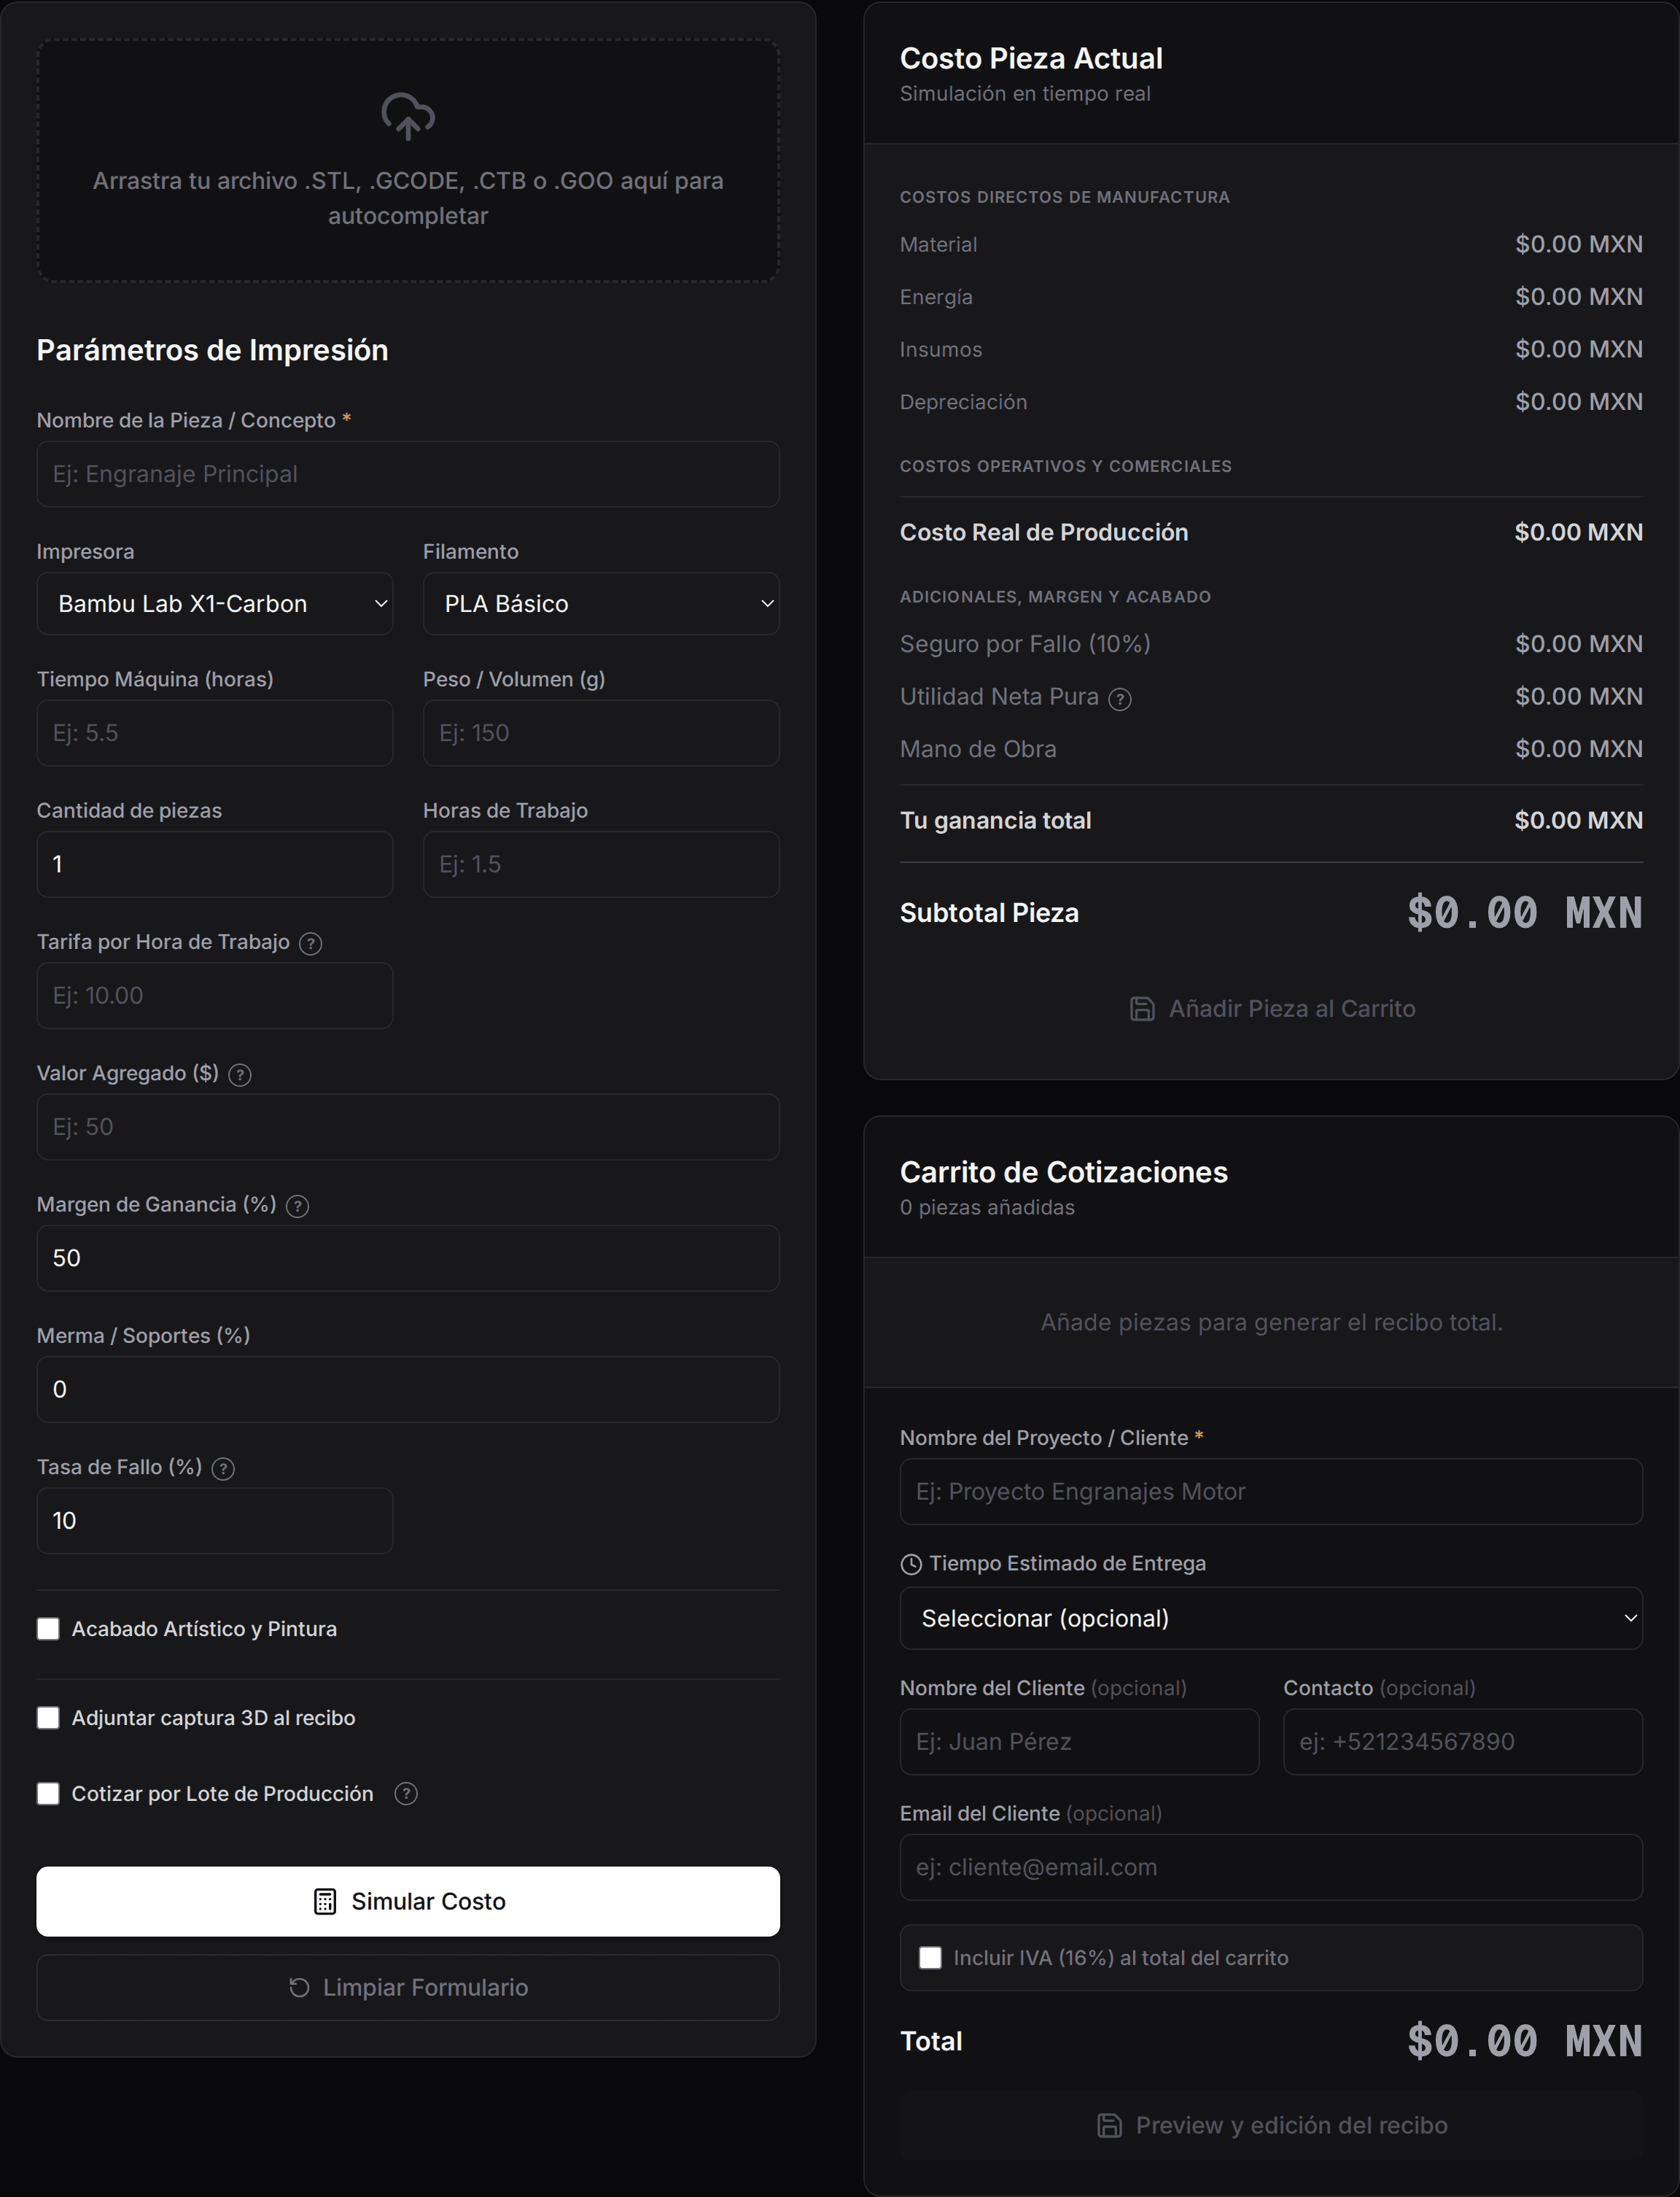Viewport: 1680px width, 2197px height.
Task: Click Costo Real de Producción label
Action: pos(1044,532)
